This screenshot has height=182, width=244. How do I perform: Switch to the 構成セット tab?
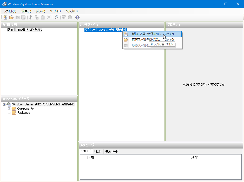(x=111, y=152)
